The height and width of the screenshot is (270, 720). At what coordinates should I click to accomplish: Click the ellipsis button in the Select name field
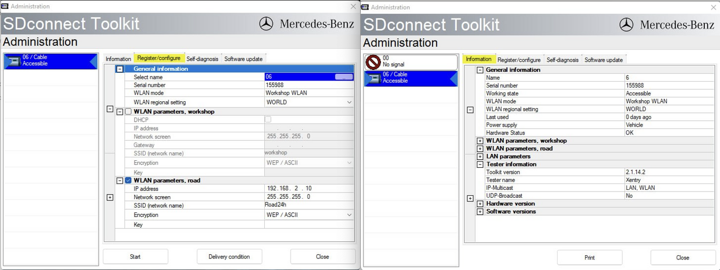[344, 77]
